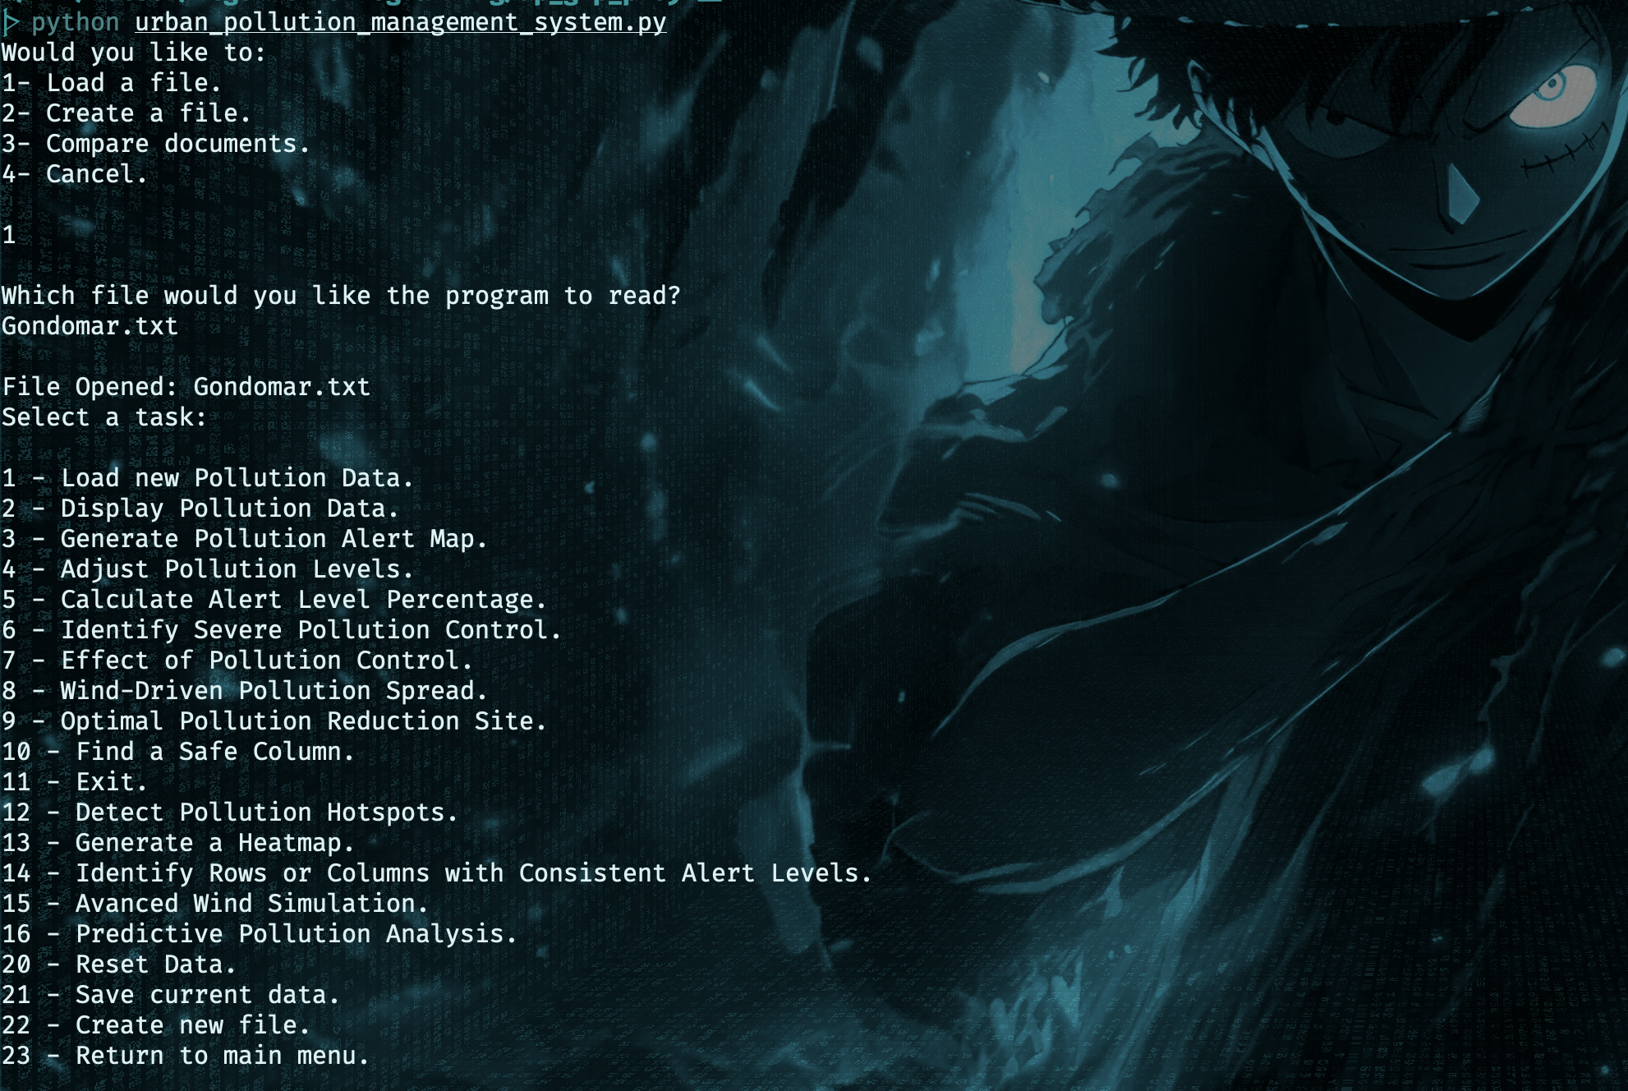
Task: Click 'Optimal Pollution Reduction Site.' line
Action: point(274,721)
